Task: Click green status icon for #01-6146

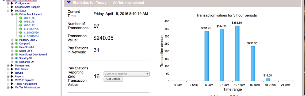Action: 20,18
